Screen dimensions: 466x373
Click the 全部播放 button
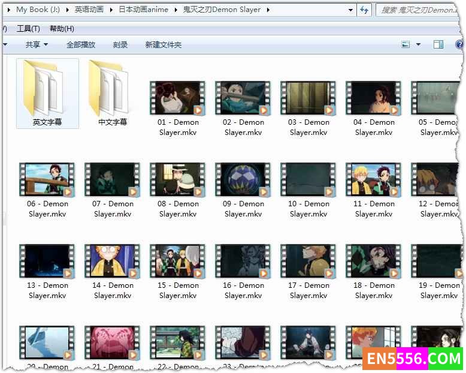pos(81,44)
